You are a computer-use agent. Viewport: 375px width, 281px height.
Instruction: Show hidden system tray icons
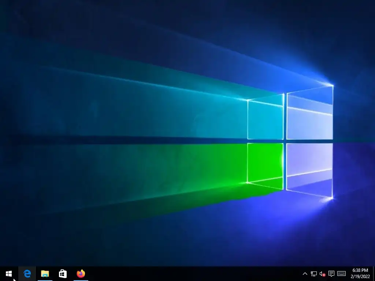[305, 274]
